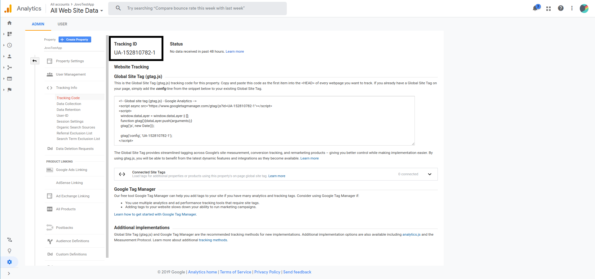595x279 pixels.
Task: Open Terms of Service footer link
Action: click(x=236, y=272)
